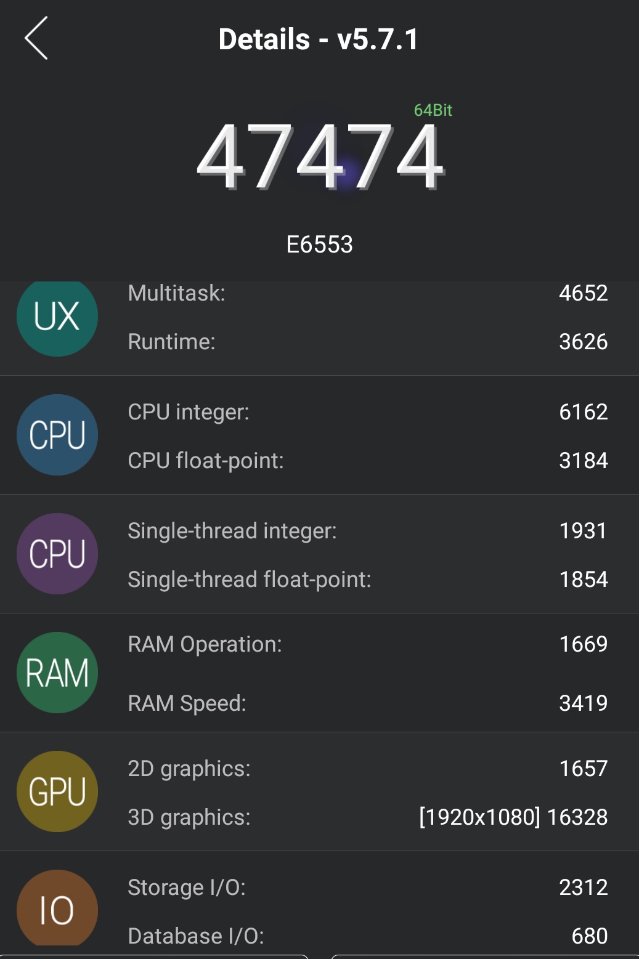The width and height of the screenshot is (639, 959).
Task: Tap the back arrow icon
Action: 36,38
